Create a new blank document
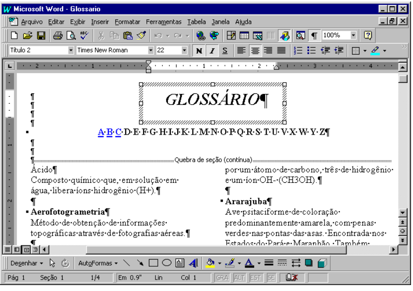Screen dimensions: 413x291 [x=14, y=35]
